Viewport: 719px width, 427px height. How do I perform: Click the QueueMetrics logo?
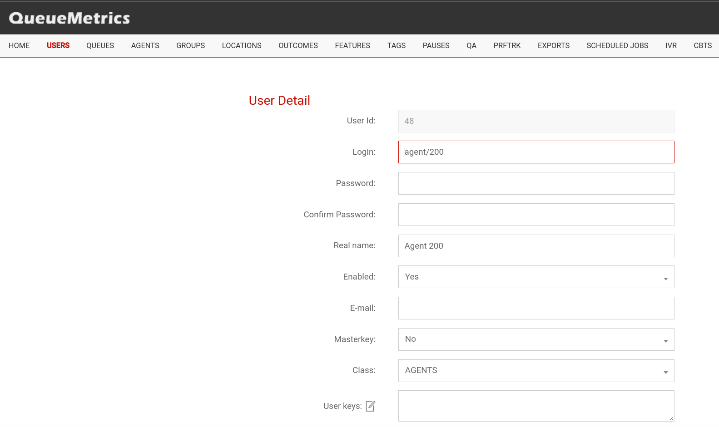[69, 18]
